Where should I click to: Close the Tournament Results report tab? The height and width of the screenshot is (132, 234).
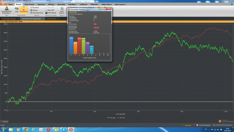[18, 19]
